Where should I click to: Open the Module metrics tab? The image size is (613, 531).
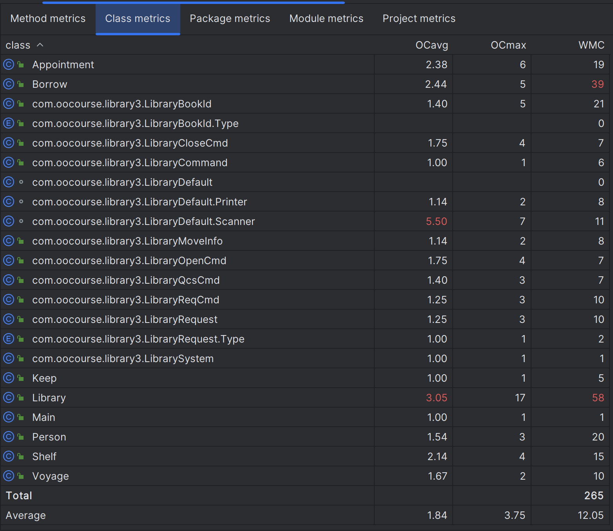(x=326, y=18)
